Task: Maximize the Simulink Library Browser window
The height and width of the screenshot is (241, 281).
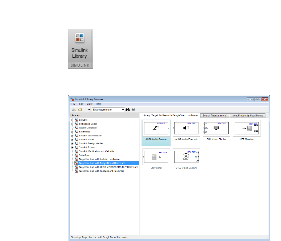Action: 258,99
